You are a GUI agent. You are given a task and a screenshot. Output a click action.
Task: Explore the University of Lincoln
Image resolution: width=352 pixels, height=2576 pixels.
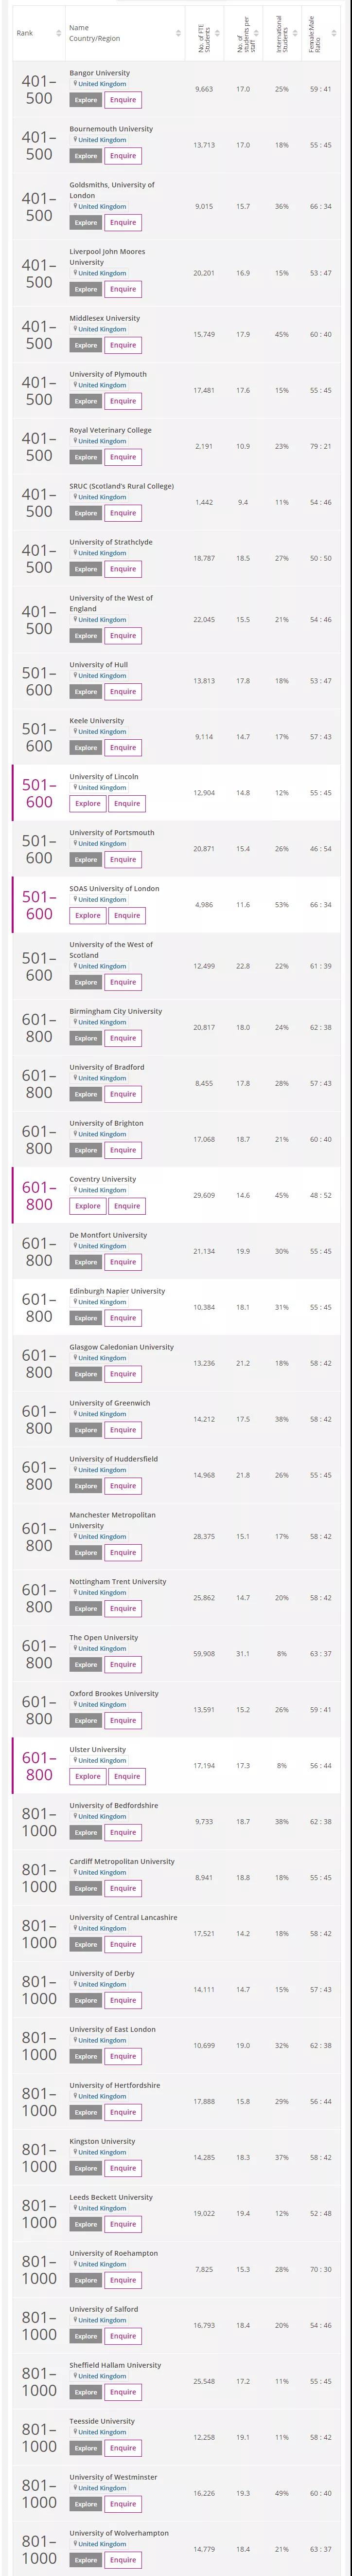click(x=88, y=803)
